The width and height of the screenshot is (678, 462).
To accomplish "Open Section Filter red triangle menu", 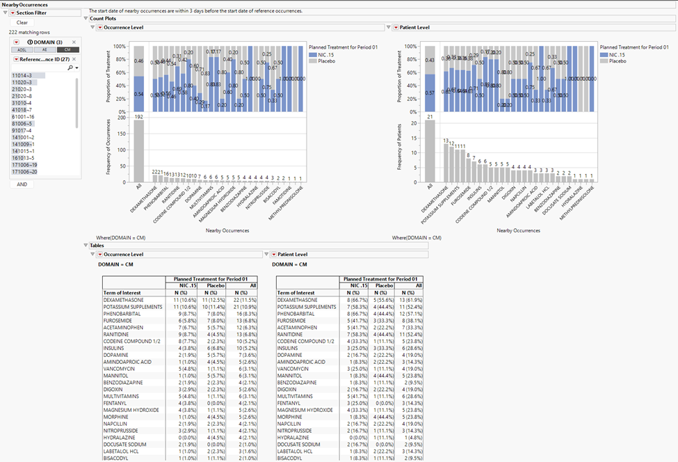I will click(13, 13).
